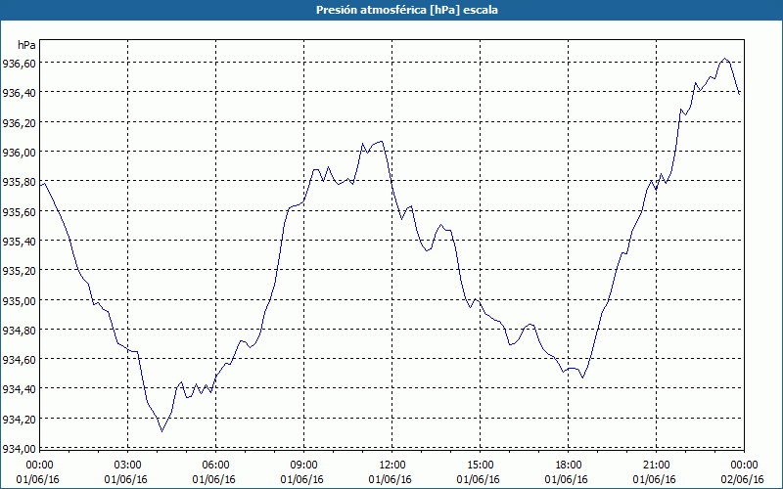Select the 936,60 y-axis value
The height and width of the screenshot is (489, 783).
click(19, 64)
